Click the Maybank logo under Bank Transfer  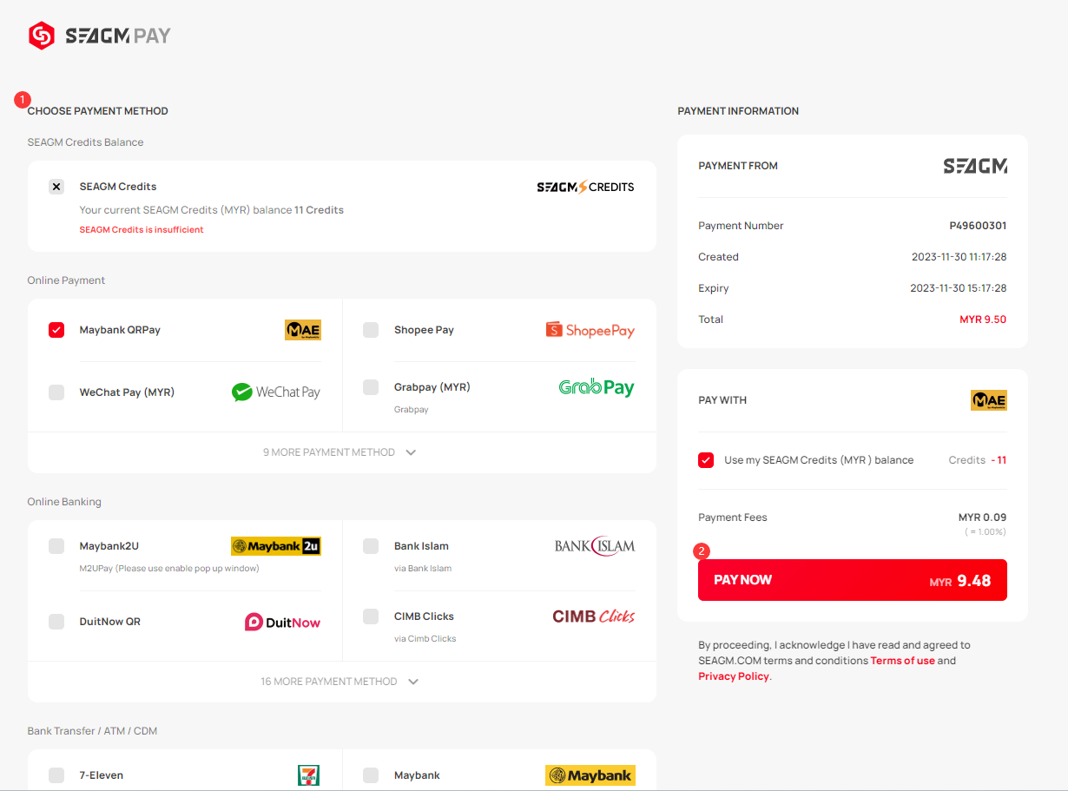(590, 775)
